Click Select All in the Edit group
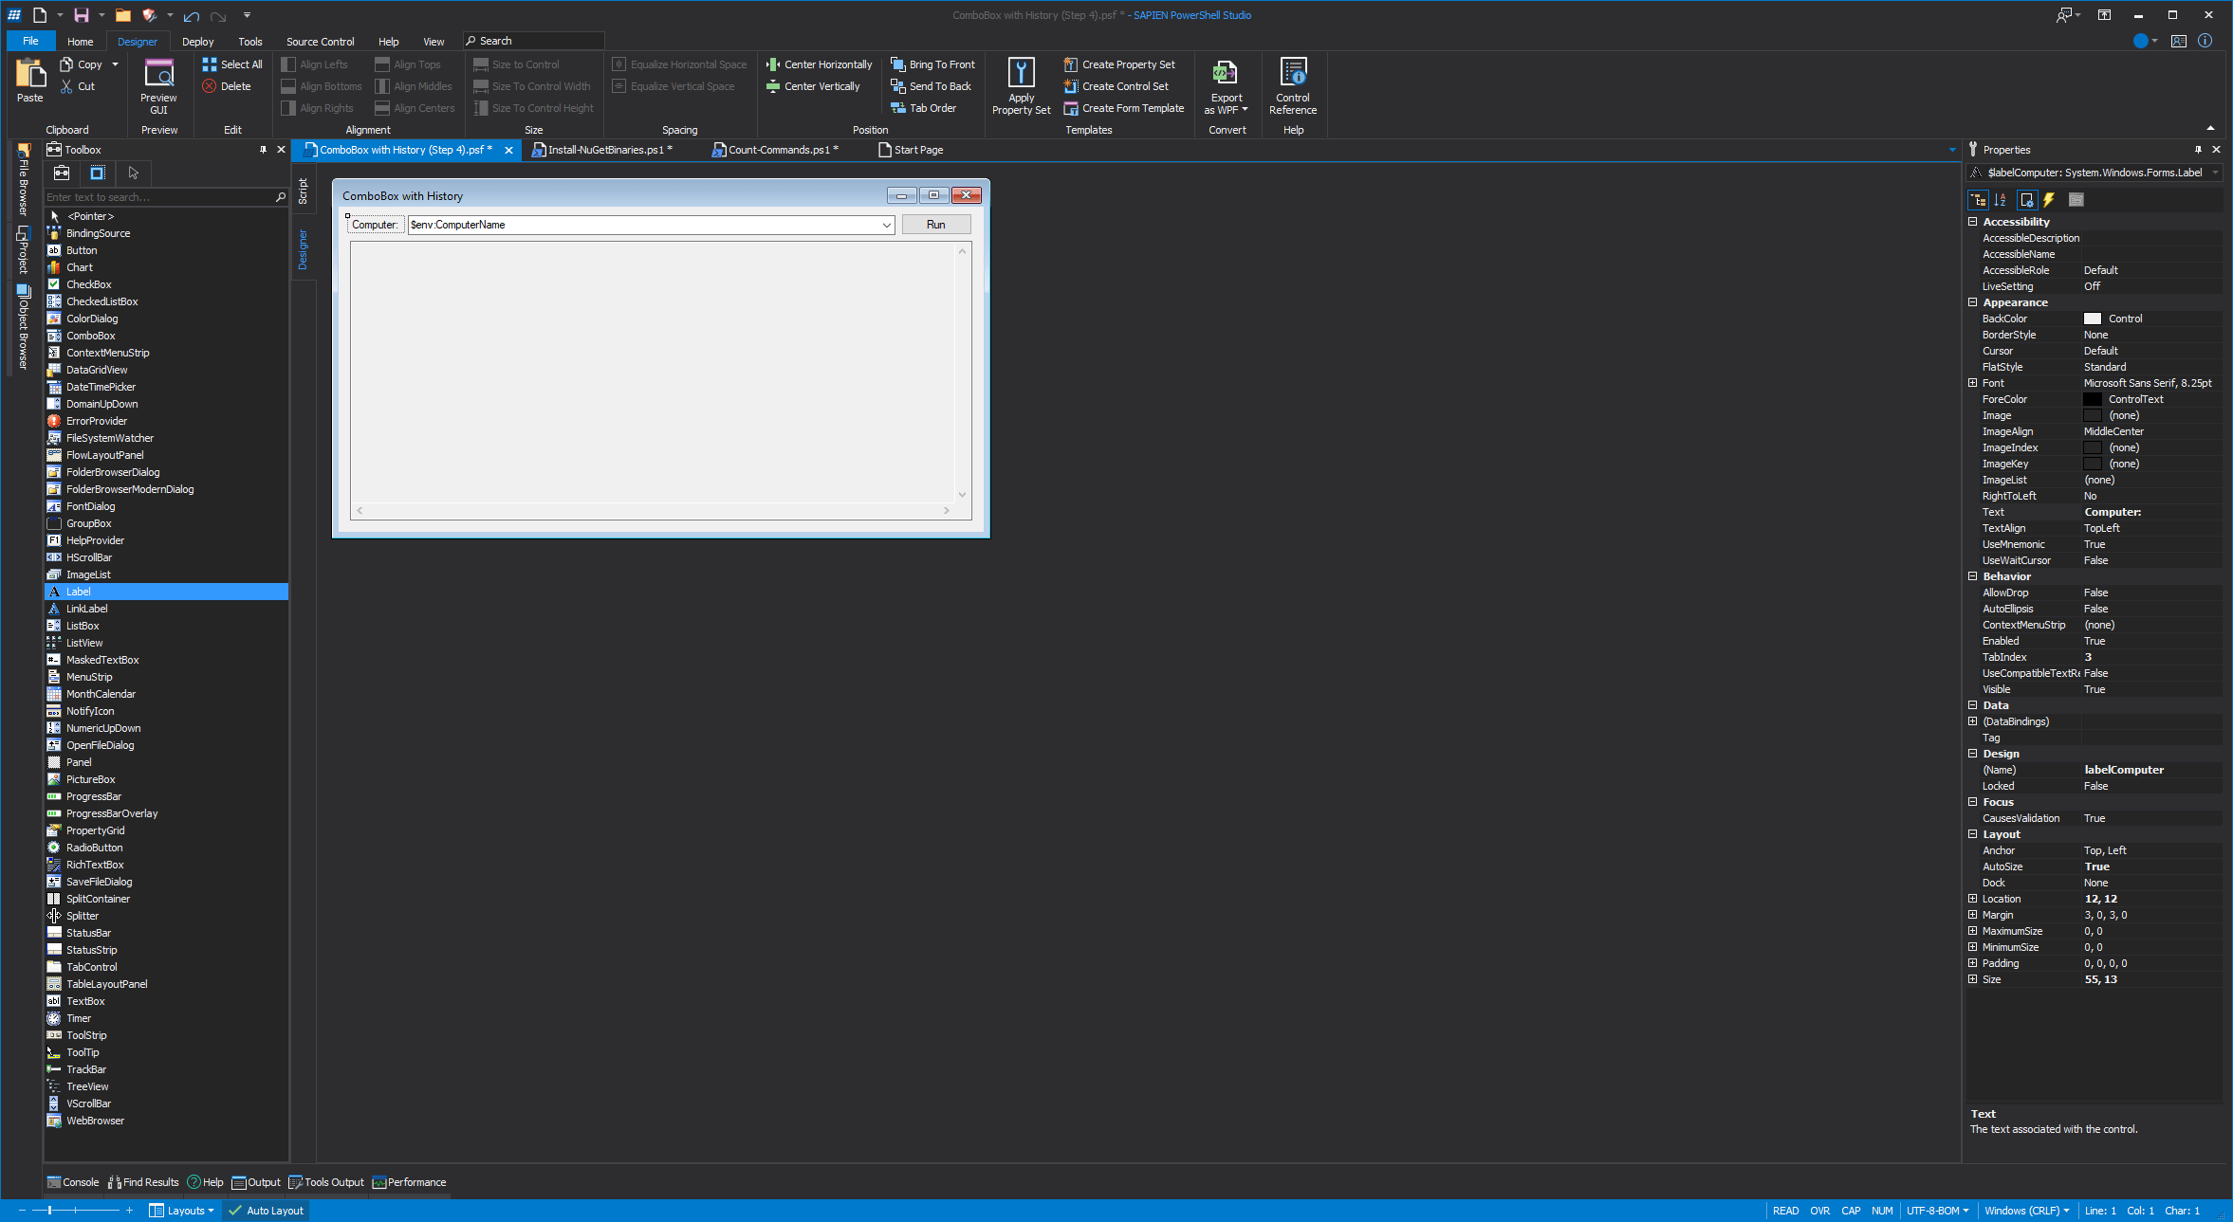 tap(231, 64)
